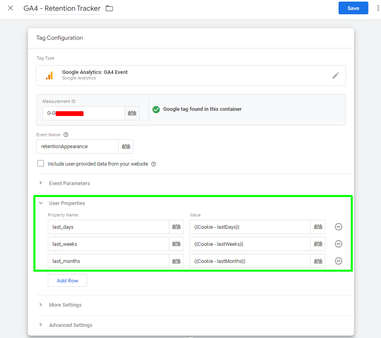Edit the last_days property name field
The image size is (381, 338).
click(x=108, y=227)
